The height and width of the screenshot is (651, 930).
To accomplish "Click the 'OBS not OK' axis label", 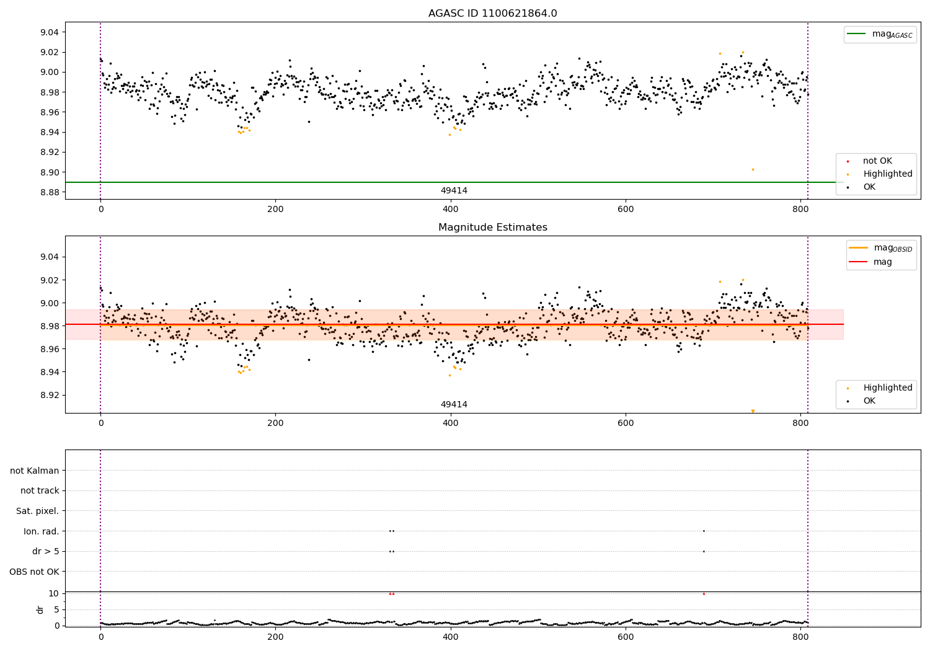I will (35, 572).
